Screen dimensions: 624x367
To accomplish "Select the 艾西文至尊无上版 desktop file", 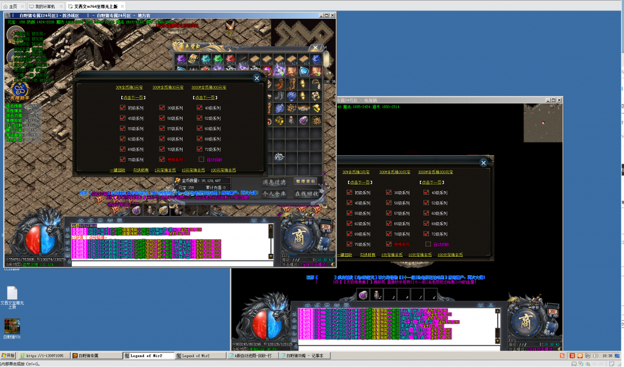I will (x=12, y=298).
